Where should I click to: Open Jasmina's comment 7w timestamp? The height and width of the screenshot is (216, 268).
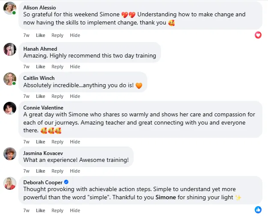pyautogui.click(x=27, y=171)
